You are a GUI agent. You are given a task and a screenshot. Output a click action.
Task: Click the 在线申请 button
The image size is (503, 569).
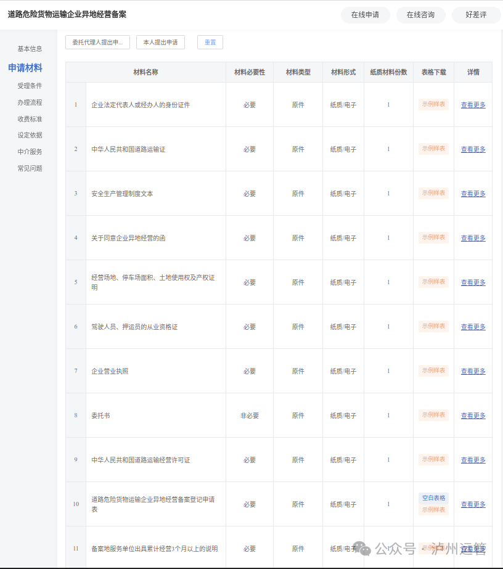[x=365, y=15]
